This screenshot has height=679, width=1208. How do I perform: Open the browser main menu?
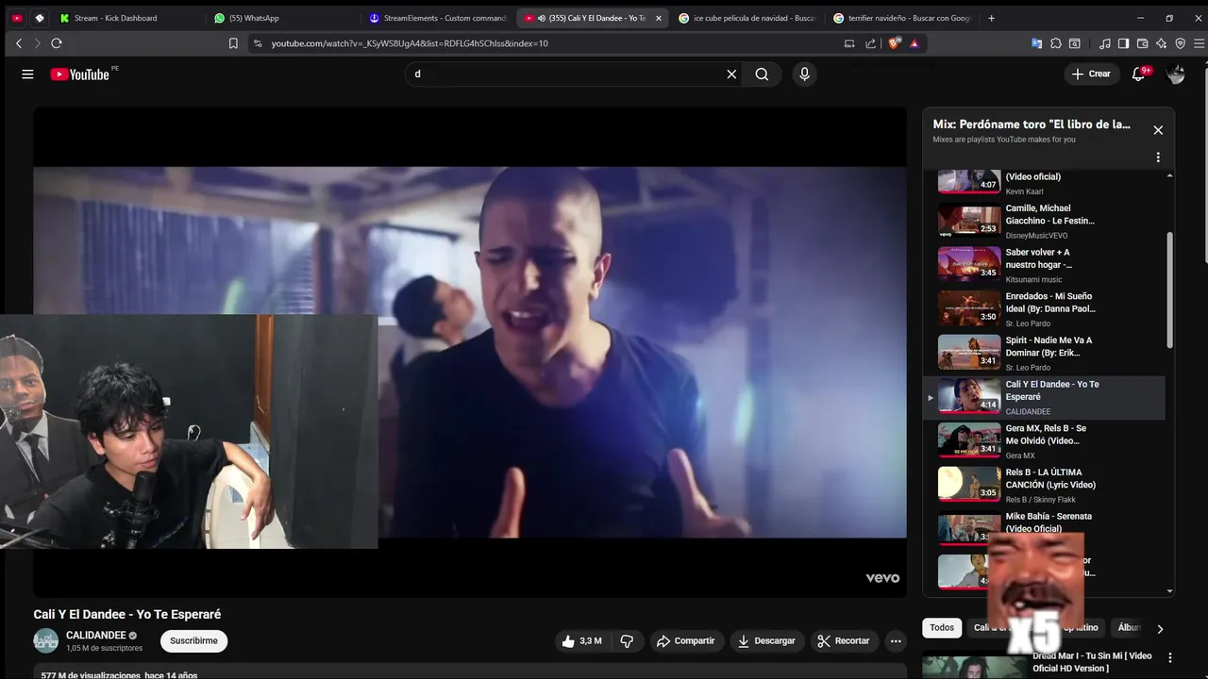[1199, 43]
